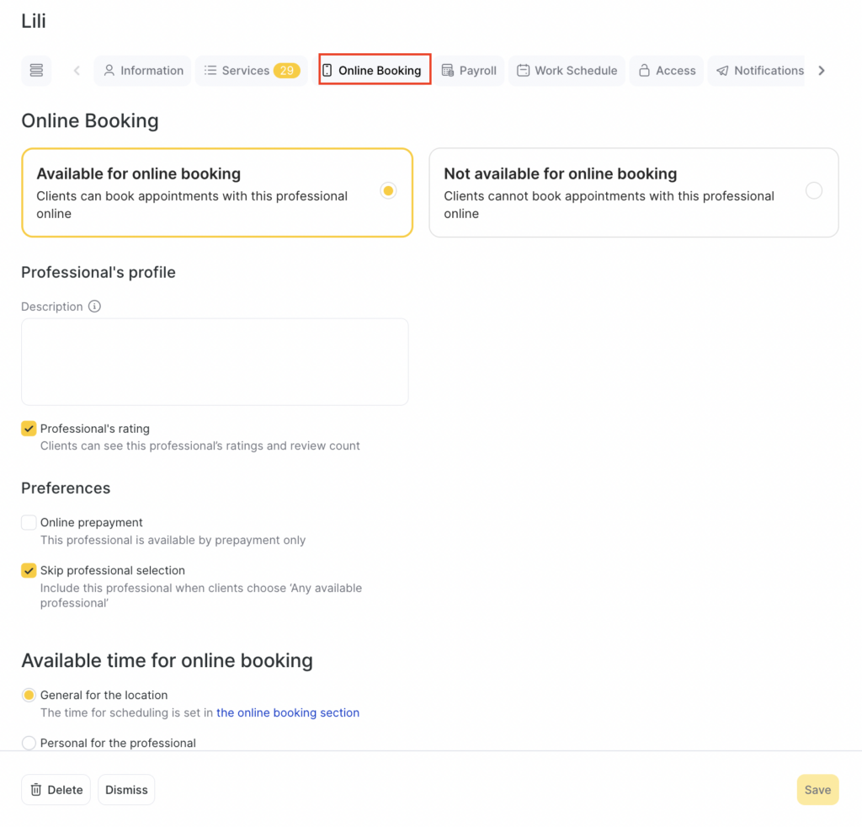Click the Description info icon
The width and height of the screenshot is (862, 827).
(94, 307)
